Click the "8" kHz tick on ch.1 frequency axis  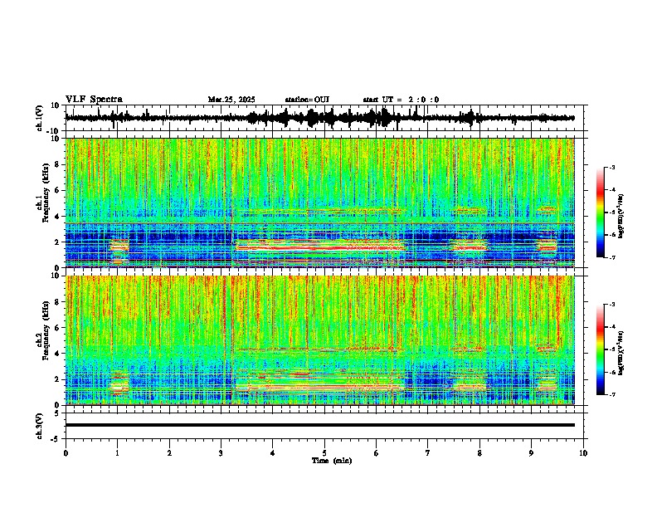pyautogui.click(x=58, y=164)
